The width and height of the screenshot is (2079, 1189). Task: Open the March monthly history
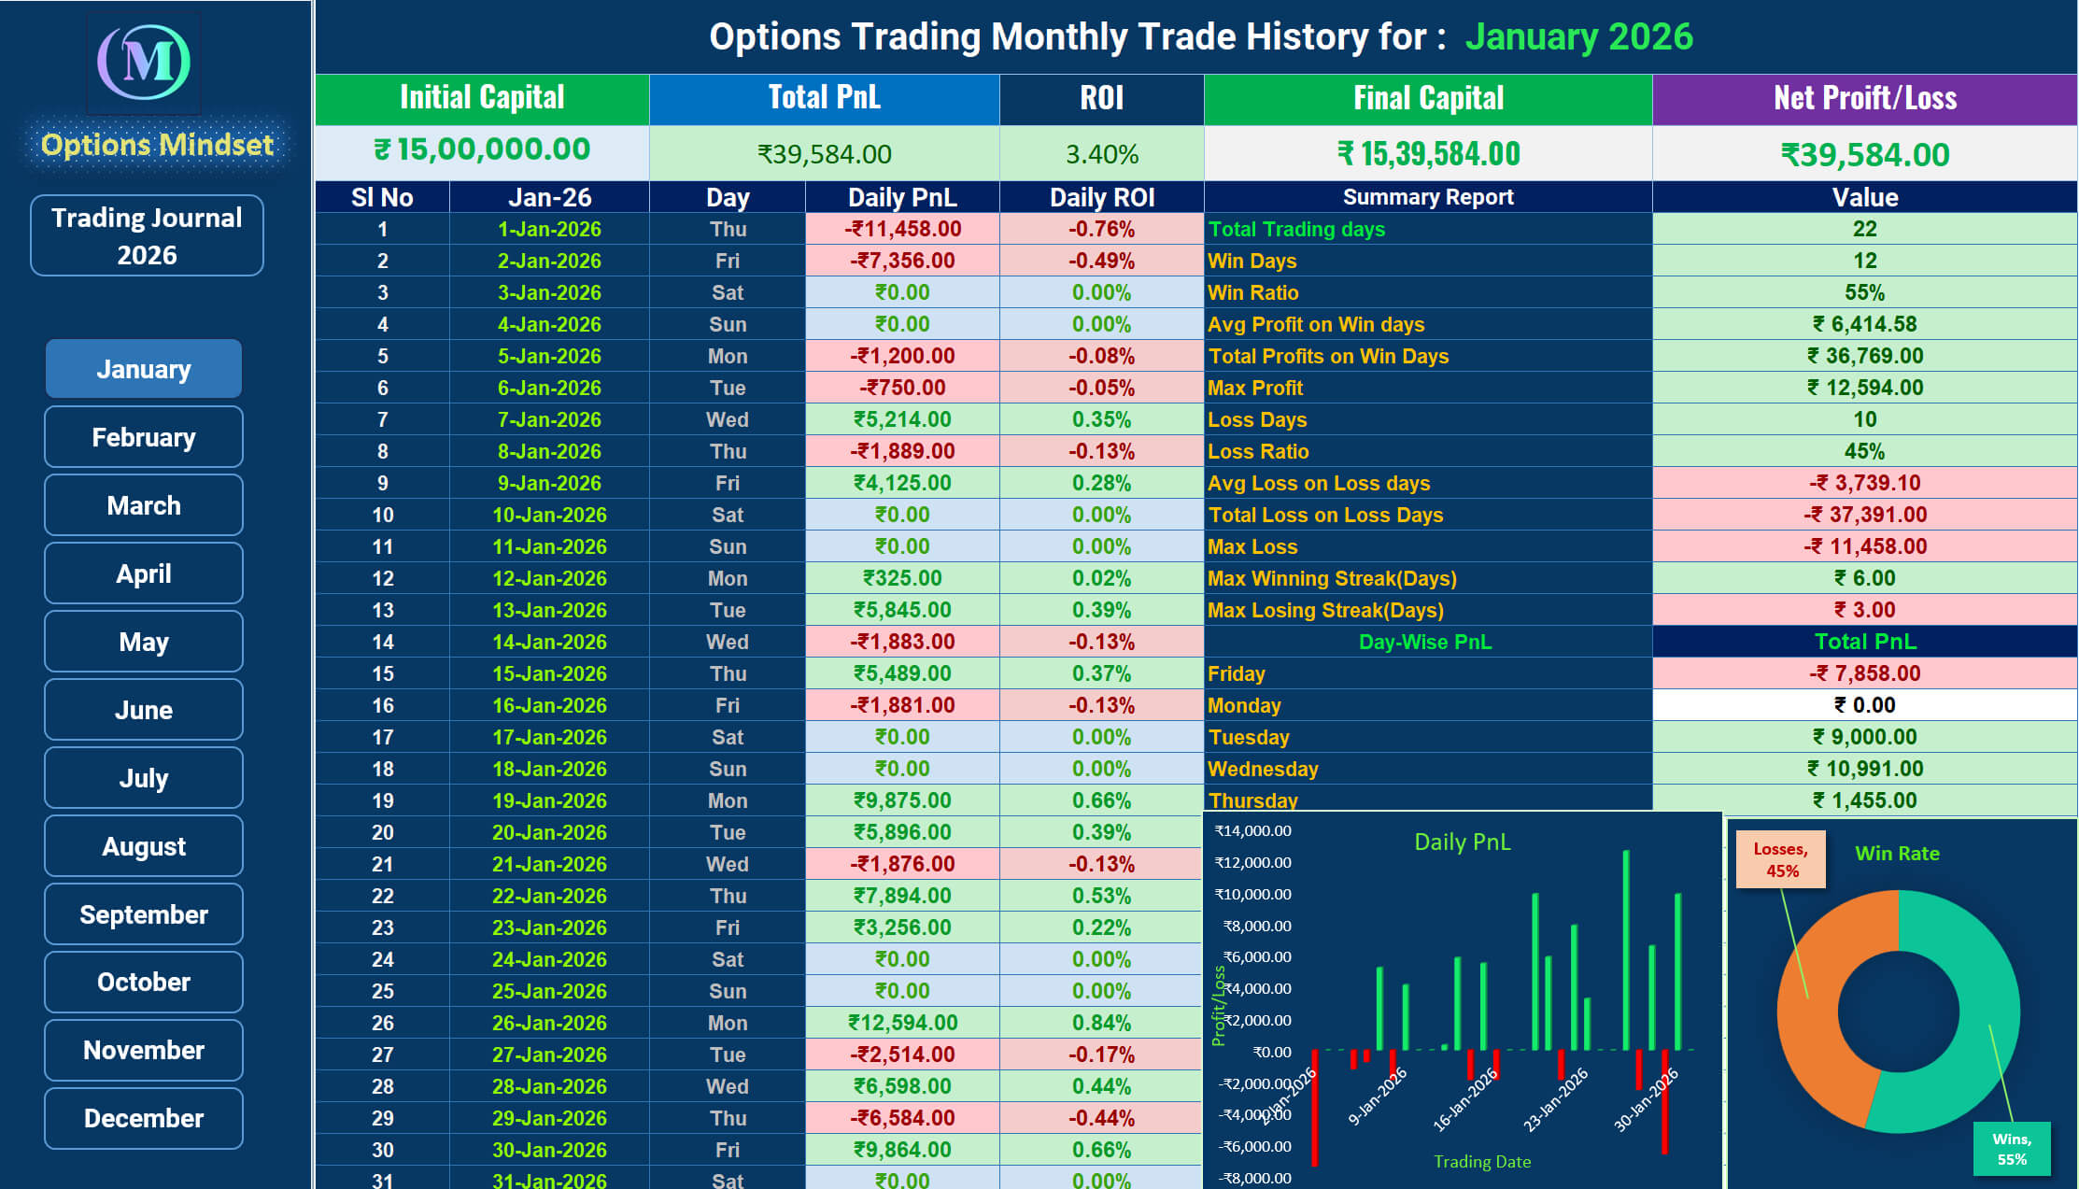coord(142,504)
